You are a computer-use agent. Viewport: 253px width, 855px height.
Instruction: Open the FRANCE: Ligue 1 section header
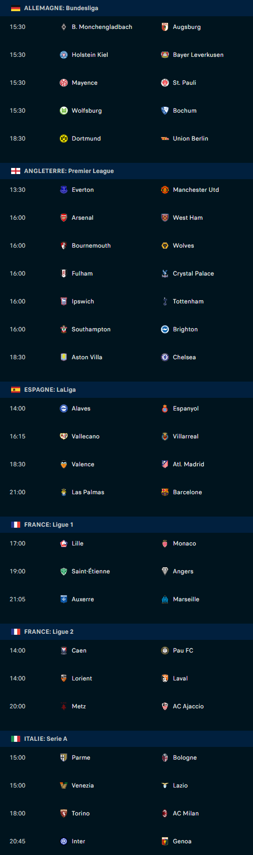tap(126, 525)
